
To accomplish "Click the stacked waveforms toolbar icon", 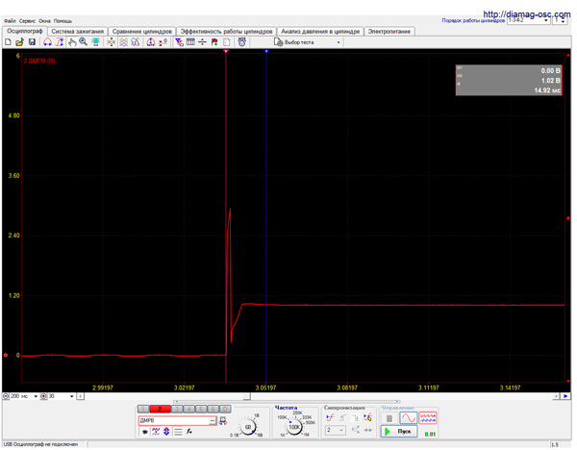I will pos(124,42).
